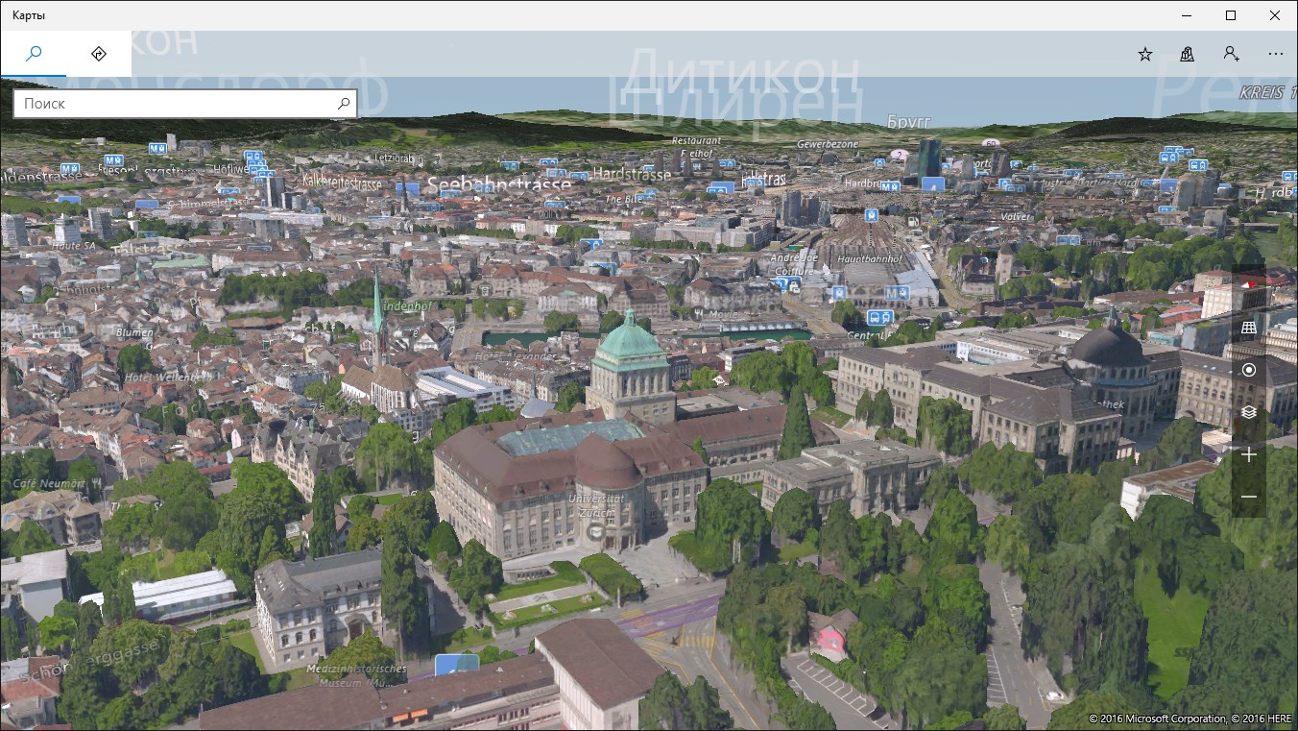Click the Gewerbezone map label

pos(828,144)
